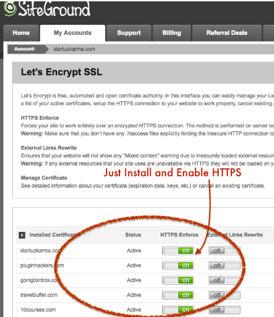Viewport: 274px width, 317px height.
Task: Toggle HTTPS Enforce for travelbuffer.com
Action: click(x=178, y=295)
